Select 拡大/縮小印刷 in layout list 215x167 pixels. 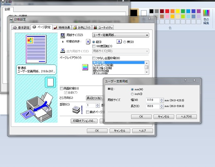(x=118, y=68)
